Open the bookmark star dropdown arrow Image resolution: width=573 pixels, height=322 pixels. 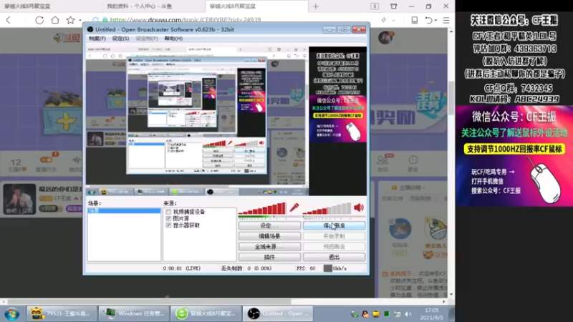point(80,21)
